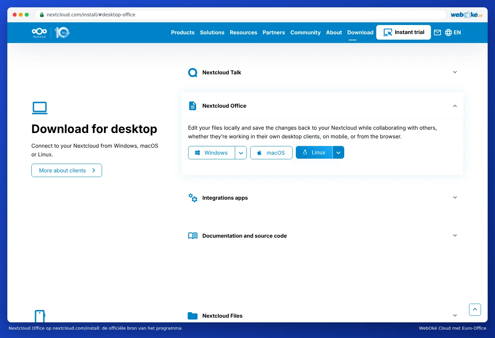495x338 pixels.
Task: Download Nextcloud Office for macOS
Action: click(x=271, y=153)
